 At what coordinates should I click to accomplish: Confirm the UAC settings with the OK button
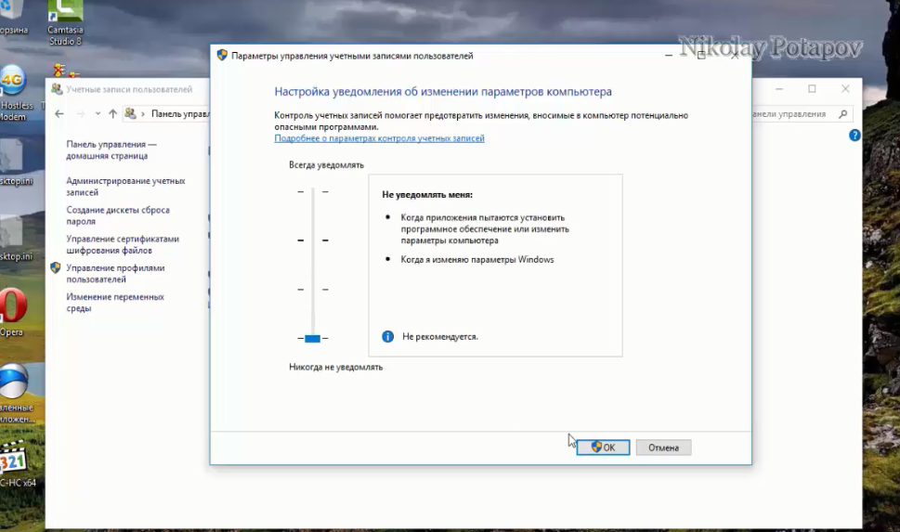pos(603,448)
